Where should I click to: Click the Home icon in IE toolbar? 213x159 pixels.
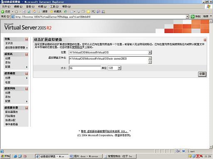coord(34,12)
